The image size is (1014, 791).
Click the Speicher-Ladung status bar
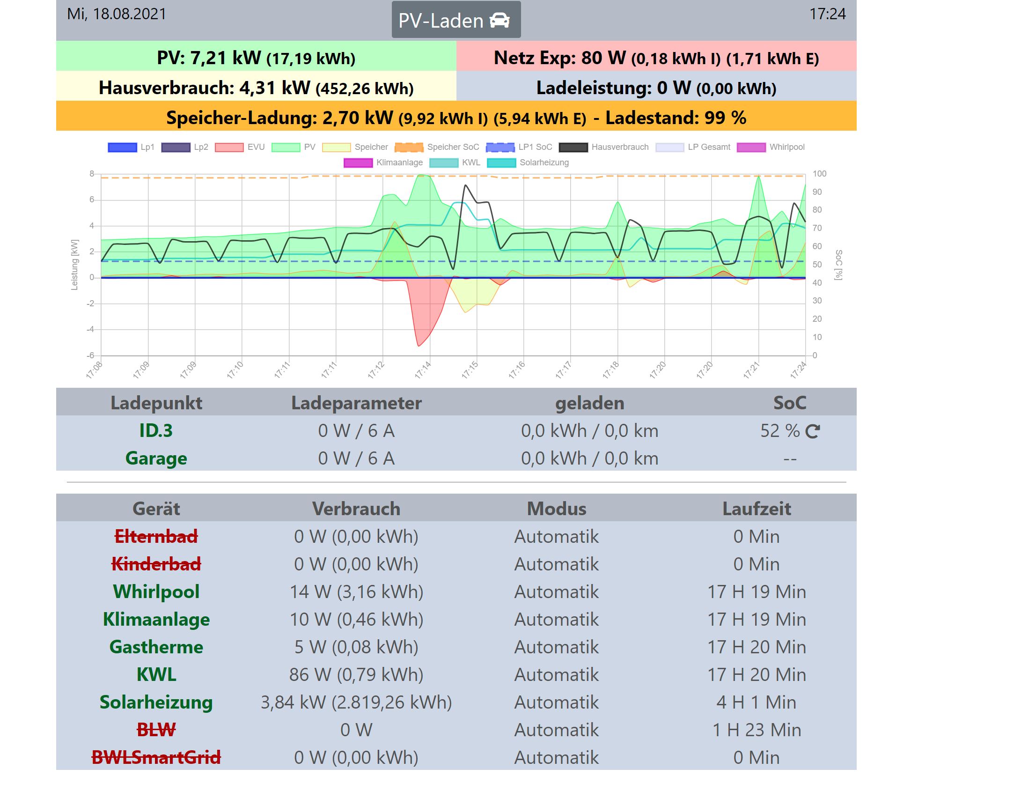click(456, 118)
